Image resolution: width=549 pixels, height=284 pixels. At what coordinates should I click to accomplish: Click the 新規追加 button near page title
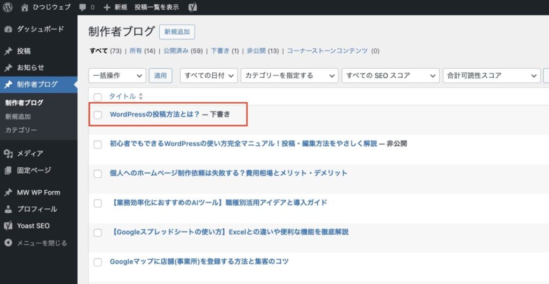[x=177, y=32]
